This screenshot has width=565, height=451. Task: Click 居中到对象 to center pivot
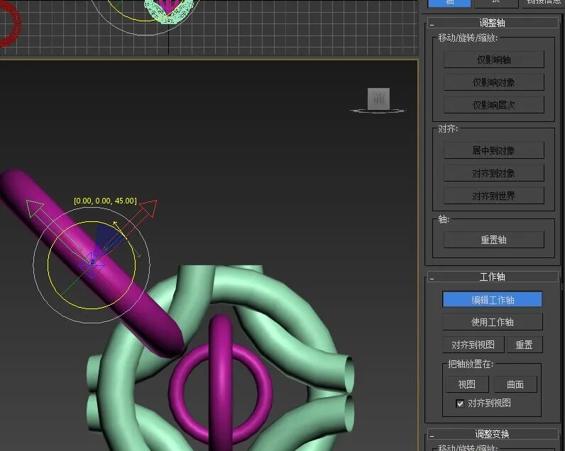coord(493,150)
